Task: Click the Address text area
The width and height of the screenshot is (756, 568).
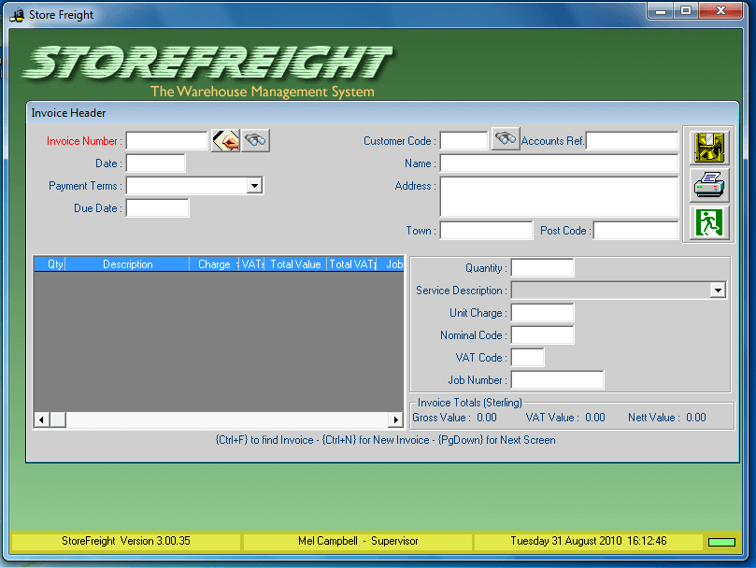Action: point(559,197)
